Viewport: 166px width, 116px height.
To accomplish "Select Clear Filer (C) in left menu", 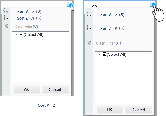I will pyautogui.click(x=26, y=27).
